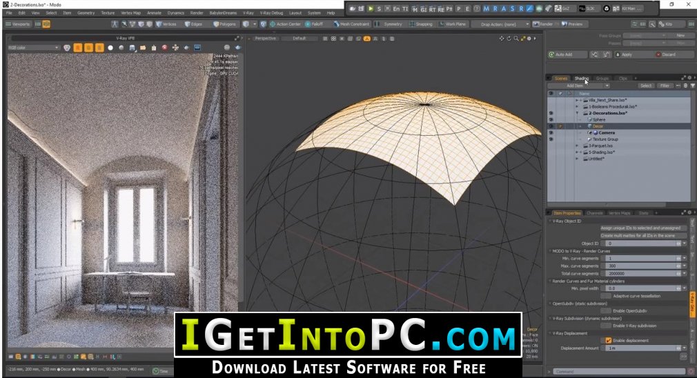The height and width of the screenshot is (378, 697).
Task: Open the Perspective viewport type dropdown
Action: [x=266, y=39]
